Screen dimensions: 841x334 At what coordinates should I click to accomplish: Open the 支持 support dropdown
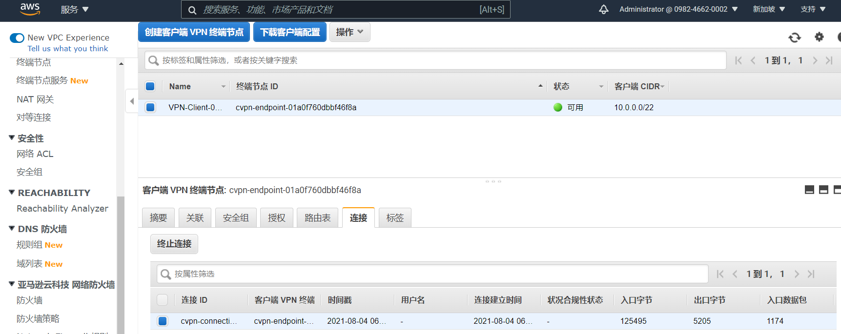tap(813, 9)
